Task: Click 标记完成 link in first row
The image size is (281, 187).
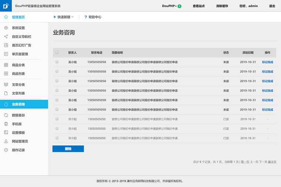Action: (x=267, y=62)
